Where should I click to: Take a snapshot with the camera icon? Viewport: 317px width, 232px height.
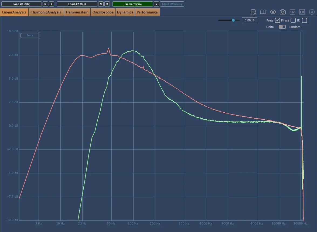tap(283, 12)
